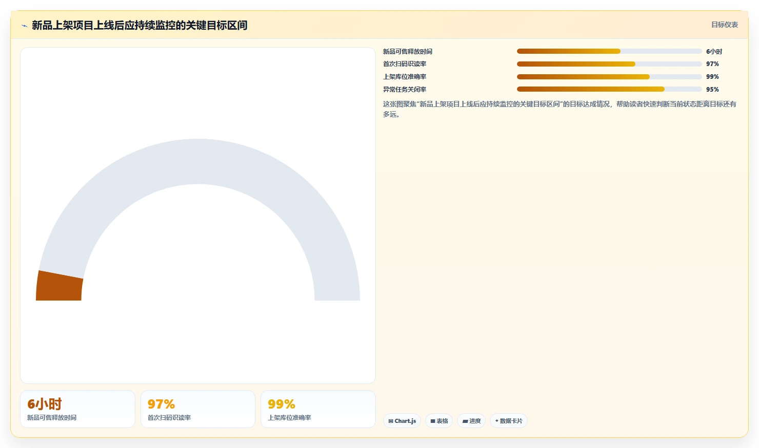Click the 表格 tag chip

439,421
